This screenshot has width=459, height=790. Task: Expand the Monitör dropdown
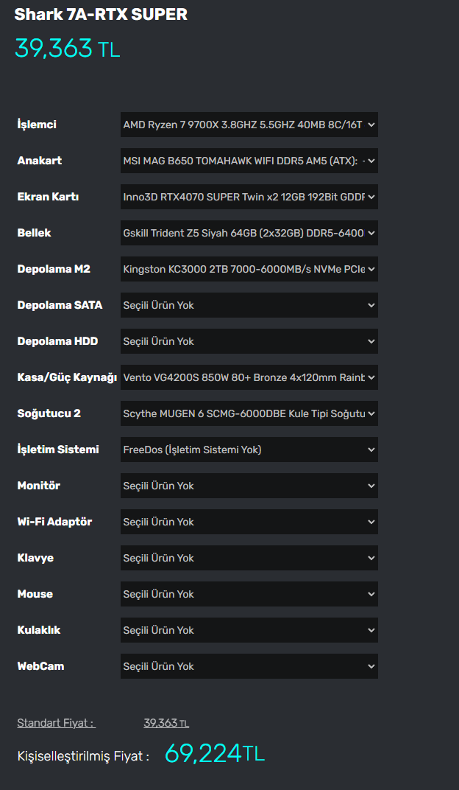(249, 486)
